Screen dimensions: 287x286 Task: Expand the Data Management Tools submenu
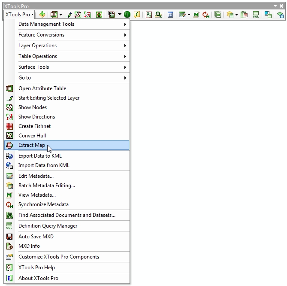[x=67, y=24]
